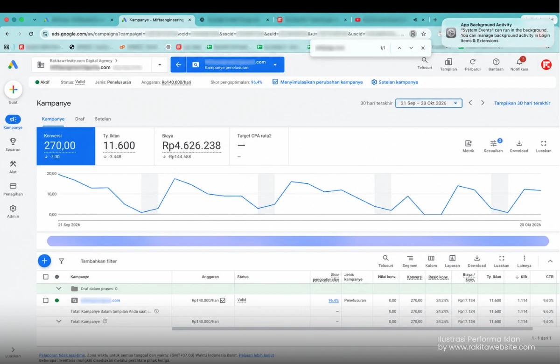Screen dimensions: 560x364
Task: Open Penagihan billing in sidebar
Action: [13, 189]
